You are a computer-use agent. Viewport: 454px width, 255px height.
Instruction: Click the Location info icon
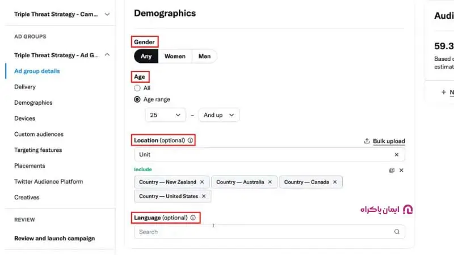coord(190,140)
